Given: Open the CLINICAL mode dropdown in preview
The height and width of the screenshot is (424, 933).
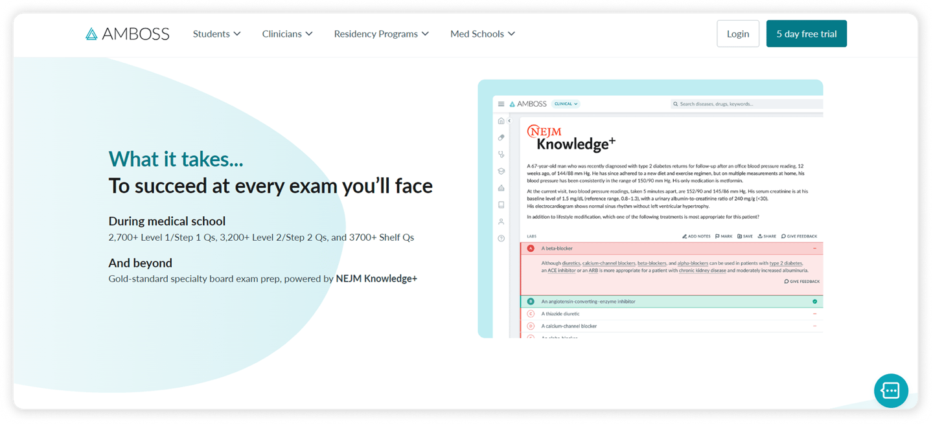Looking at the screenshot, I should (566, 104).
